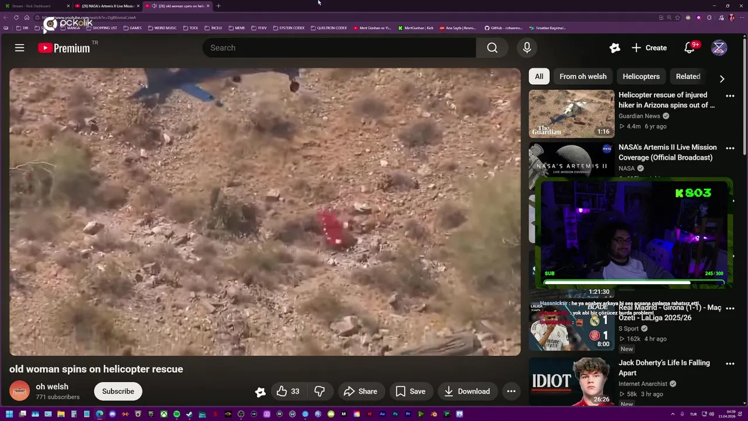Open Blender from the taskbar
The image size is (748, 421).
[x=434, y=414]
